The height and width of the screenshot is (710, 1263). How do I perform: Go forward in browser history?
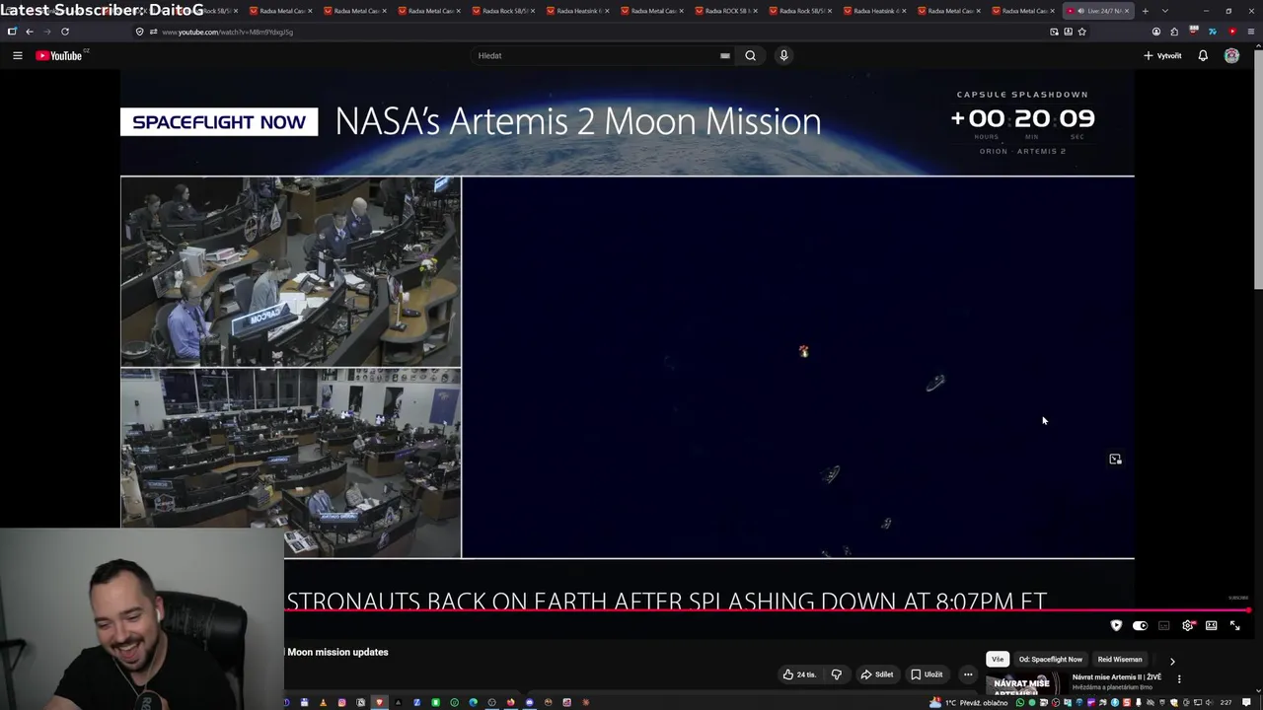(x=47, y=32)
